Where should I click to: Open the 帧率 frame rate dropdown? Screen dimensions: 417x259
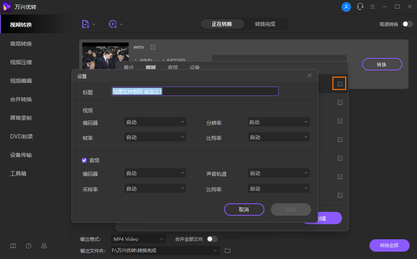click(155, 136)
